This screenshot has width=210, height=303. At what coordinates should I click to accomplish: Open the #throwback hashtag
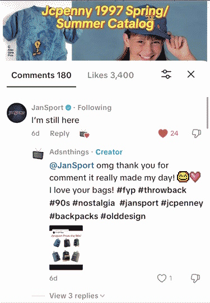point(162,190)
